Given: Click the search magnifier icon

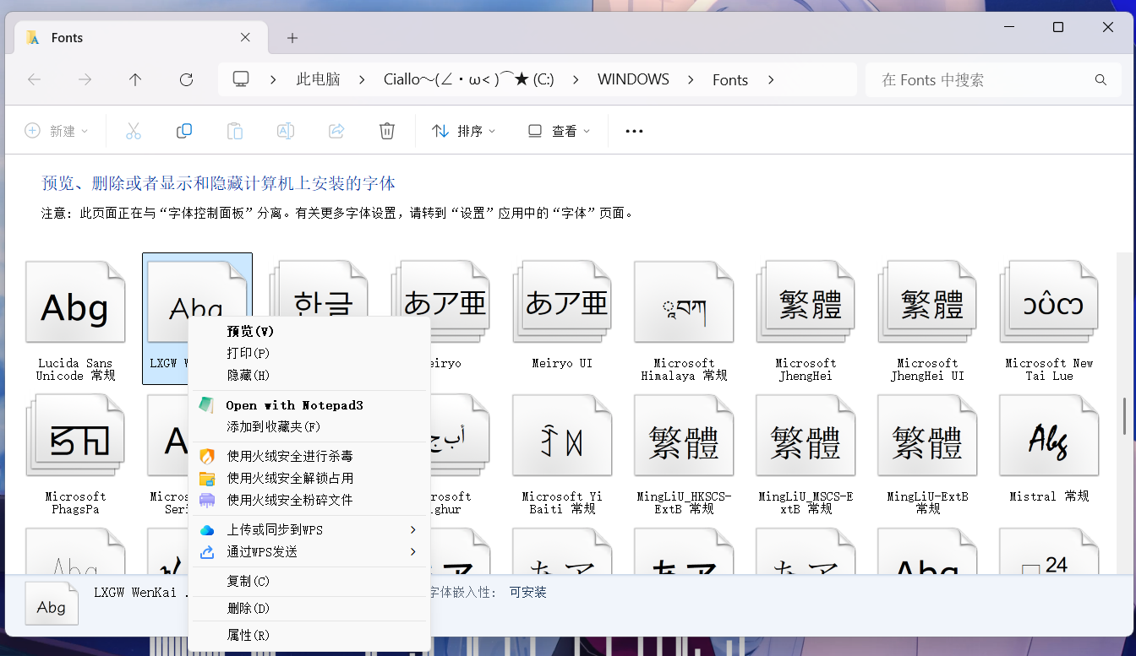Looking at the screenshot, I should click(x=1100, y=79).
